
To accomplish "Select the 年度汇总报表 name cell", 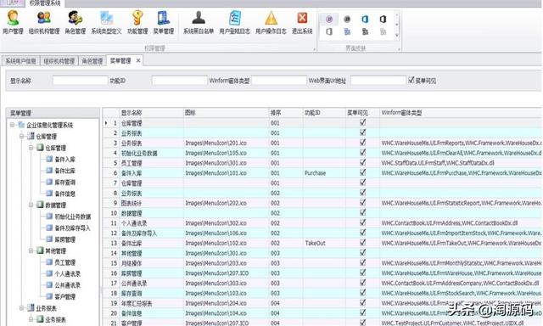I will (x=151, y=303).
